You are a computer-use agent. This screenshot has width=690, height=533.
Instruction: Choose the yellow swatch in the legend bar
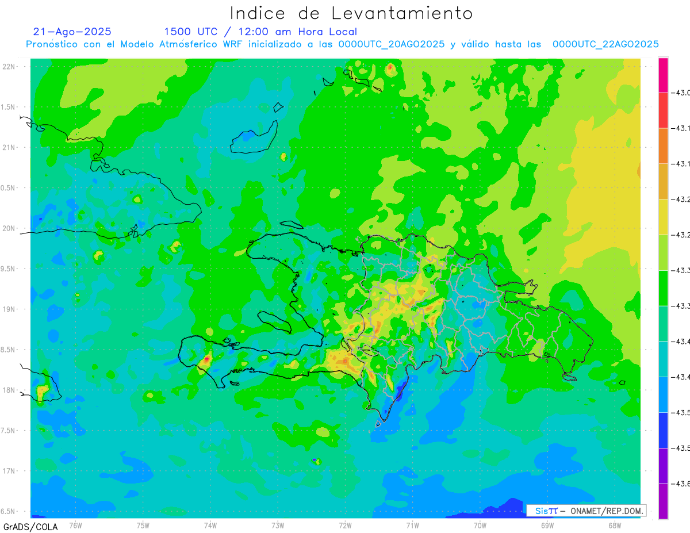pos(663,217)
